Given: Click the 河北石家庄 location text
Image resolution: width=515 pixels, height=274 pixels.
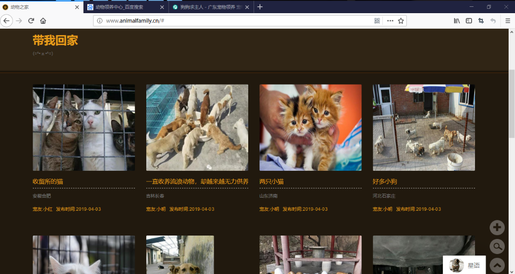Looking at the screenshot, I should coord(384,196).
